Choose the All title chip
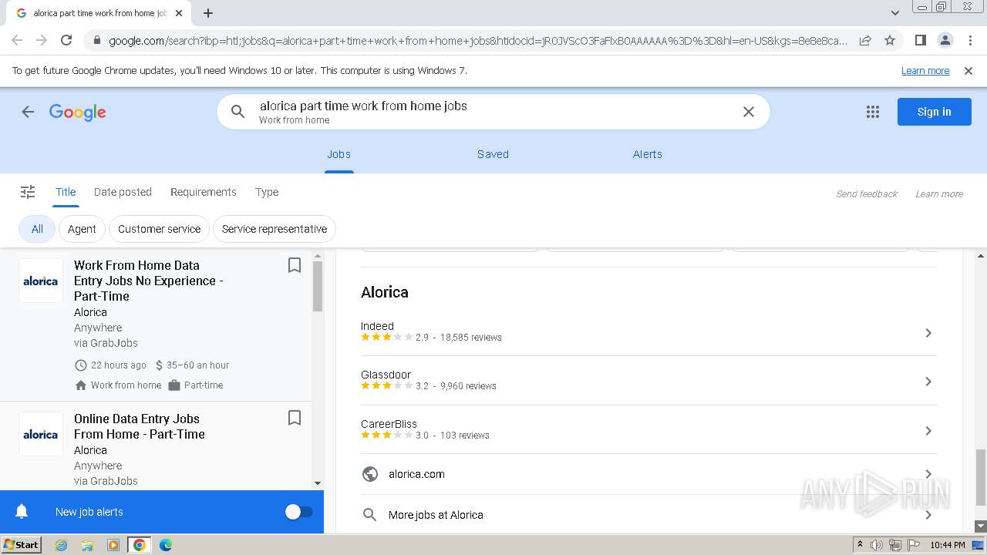Viewport: 987px width, 555px height. tap(37, 229)
